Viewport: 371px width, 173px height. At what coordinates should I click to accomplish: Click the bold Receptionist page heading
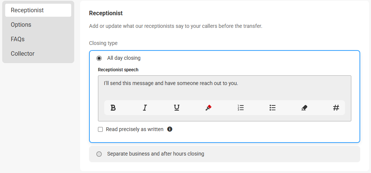(x=106, y=13)
